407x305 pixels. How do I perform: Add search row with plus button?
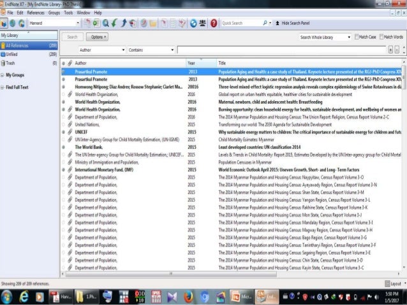tap(390, 50)
